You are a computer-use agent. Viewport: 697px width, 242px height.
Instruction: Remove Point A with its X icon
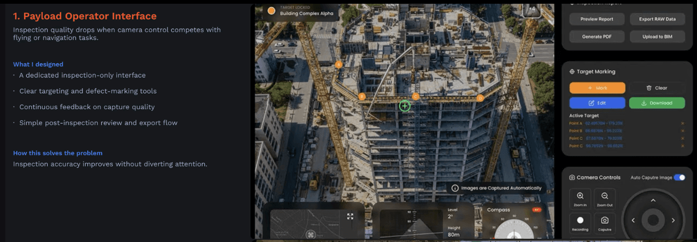[683, 123]
